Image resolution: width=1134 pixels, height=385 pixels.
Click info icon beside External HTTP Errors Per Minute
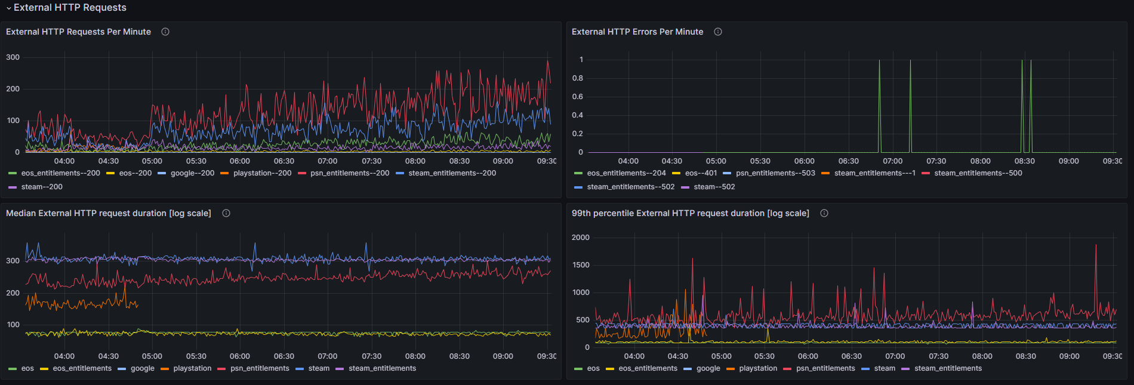718,32
